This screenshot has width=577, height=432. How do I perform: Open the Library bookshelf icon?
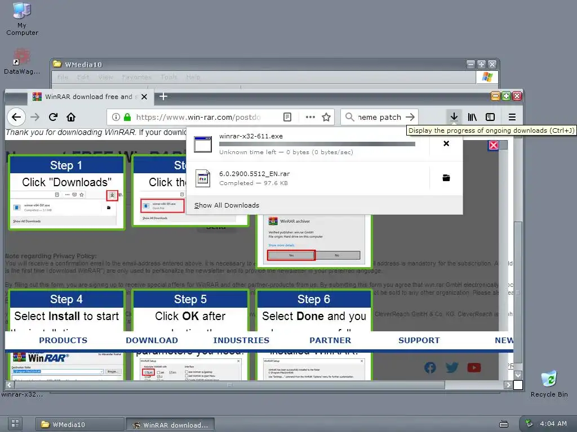(472, 117)
